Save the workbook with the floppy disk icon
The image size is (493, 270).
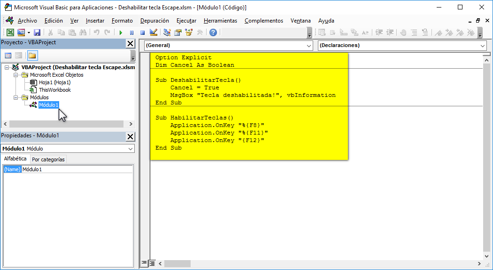pos(37,32)
